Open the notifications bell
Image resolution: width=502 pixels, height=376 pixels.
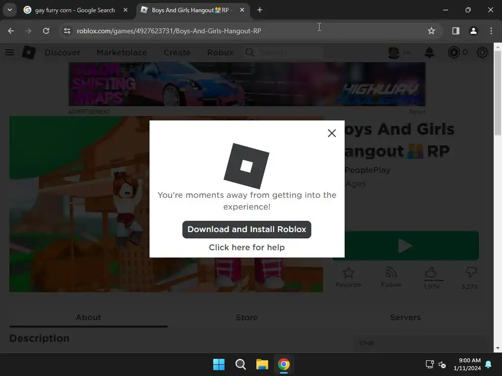click(x=429, y=52)
